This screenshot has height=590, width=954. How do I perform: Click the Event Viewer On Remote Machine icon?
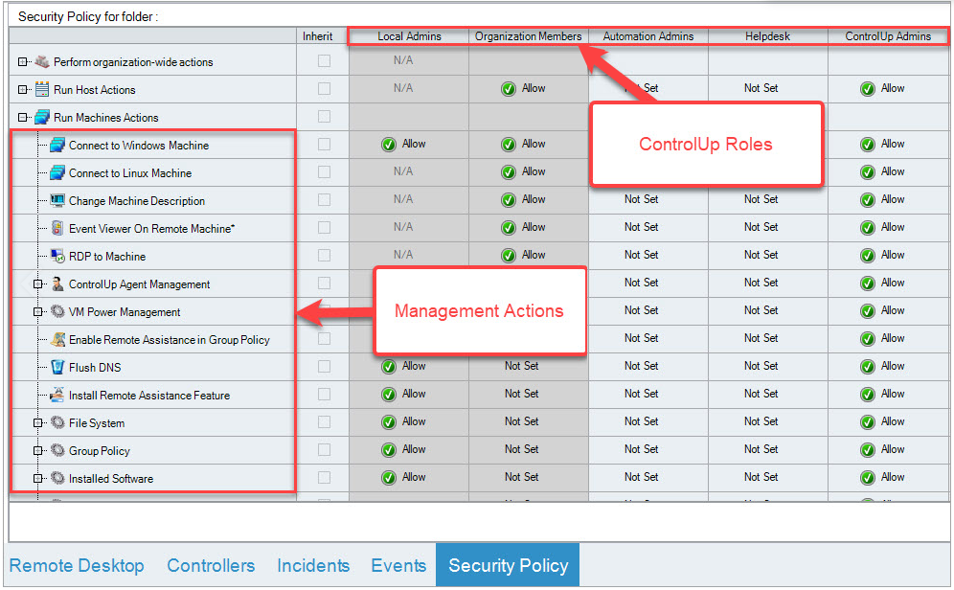click(57, 228)
